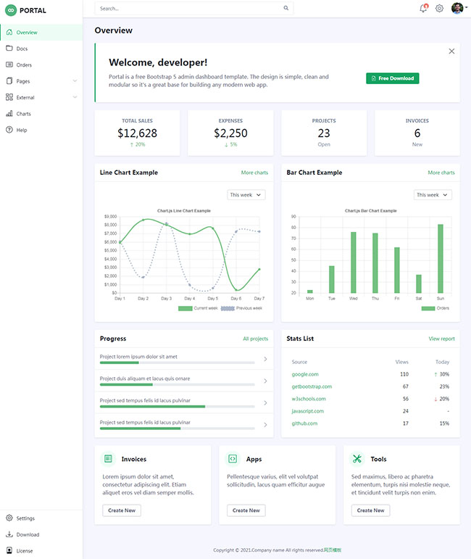The height and width of the screenshot is (559, 471).
Task: Click the user avatar in header
Action: click(x=457, y=8)
